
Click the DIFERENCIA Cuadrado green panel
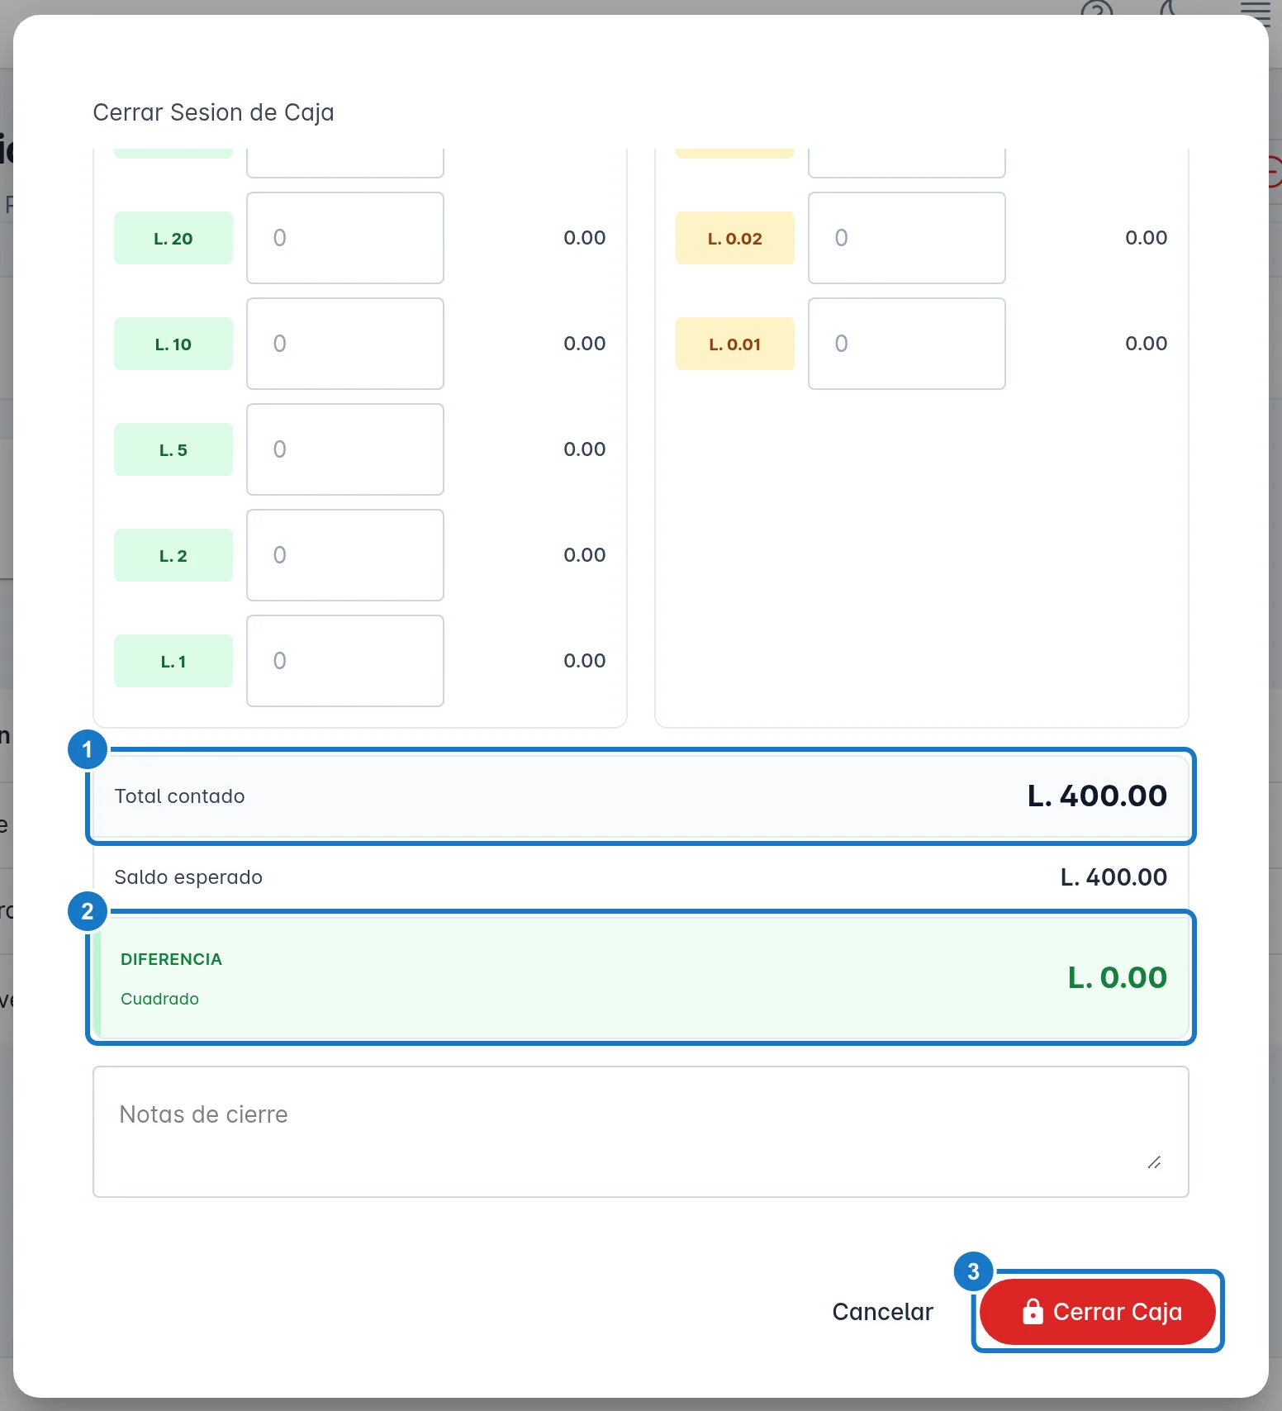pos(640,978)
